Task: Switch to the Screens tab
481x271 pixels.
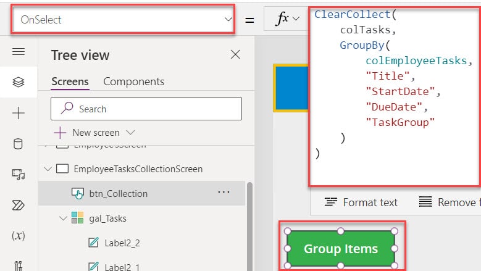Action: tap(70, 81)
